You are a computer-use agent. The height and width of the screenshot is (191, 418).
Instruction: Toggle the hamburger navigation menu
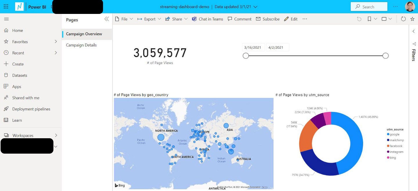6,19
